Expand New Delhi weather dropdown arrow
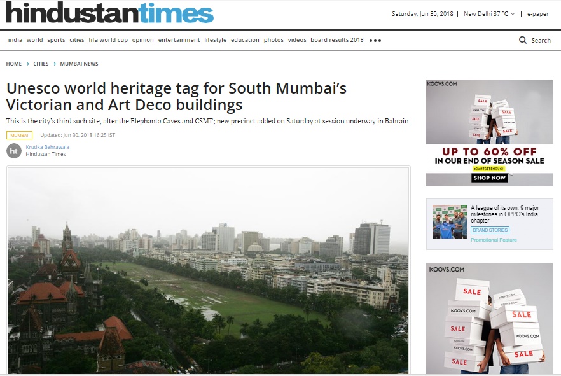 (513, 14)
